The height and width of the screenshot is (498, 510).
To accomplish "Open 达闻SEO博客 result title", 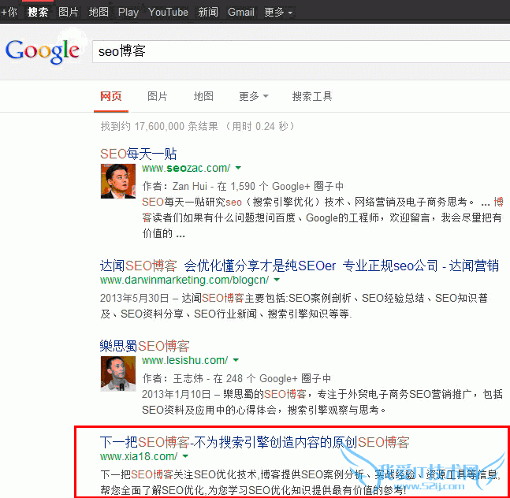I will [x=300, y=266].
